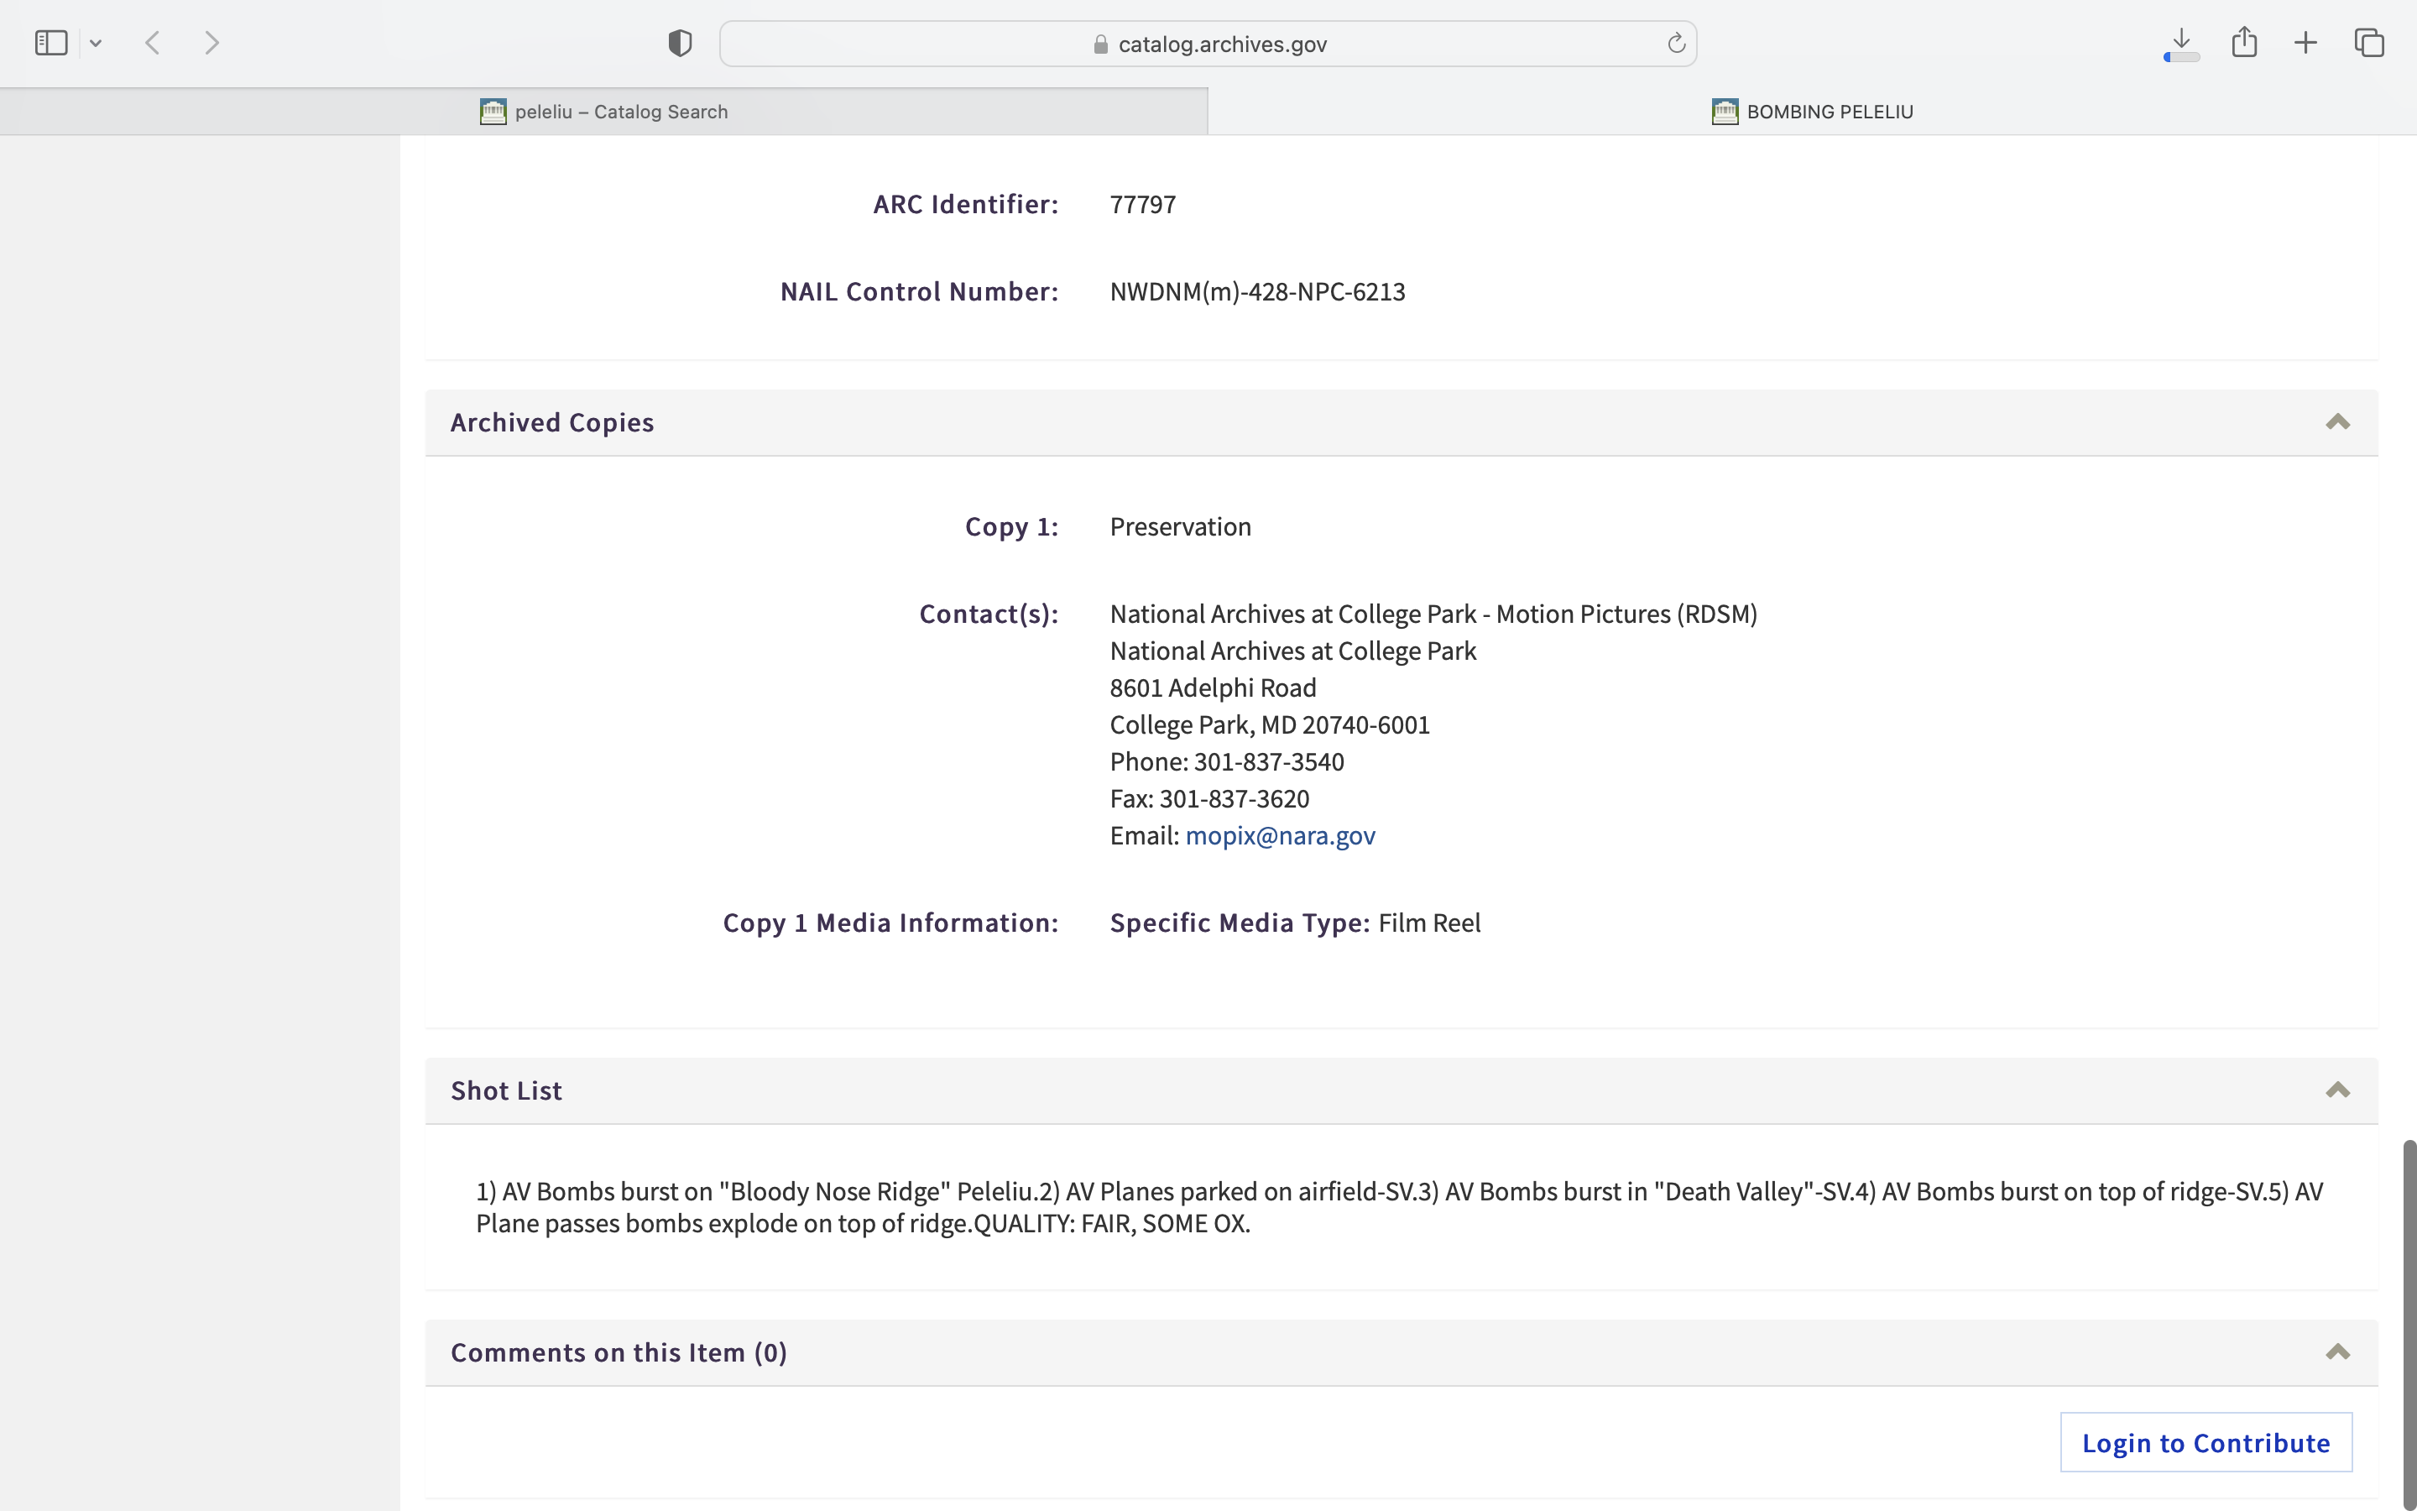Click the download progress bar indicator
This screenshot has height=1511, width=2417.
2181,58
